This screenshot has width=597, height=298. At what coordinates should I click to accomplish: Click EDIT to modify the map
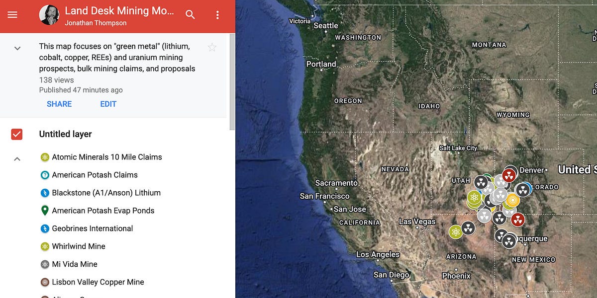[x=108, y=104]
